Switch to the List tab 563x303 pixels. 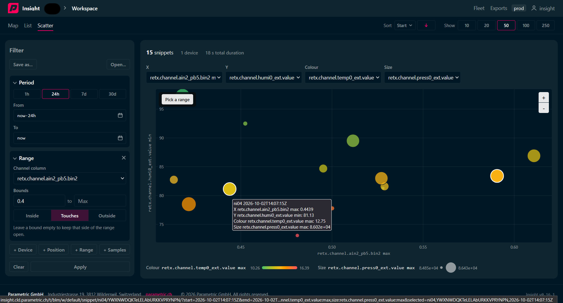pos(28,26)
